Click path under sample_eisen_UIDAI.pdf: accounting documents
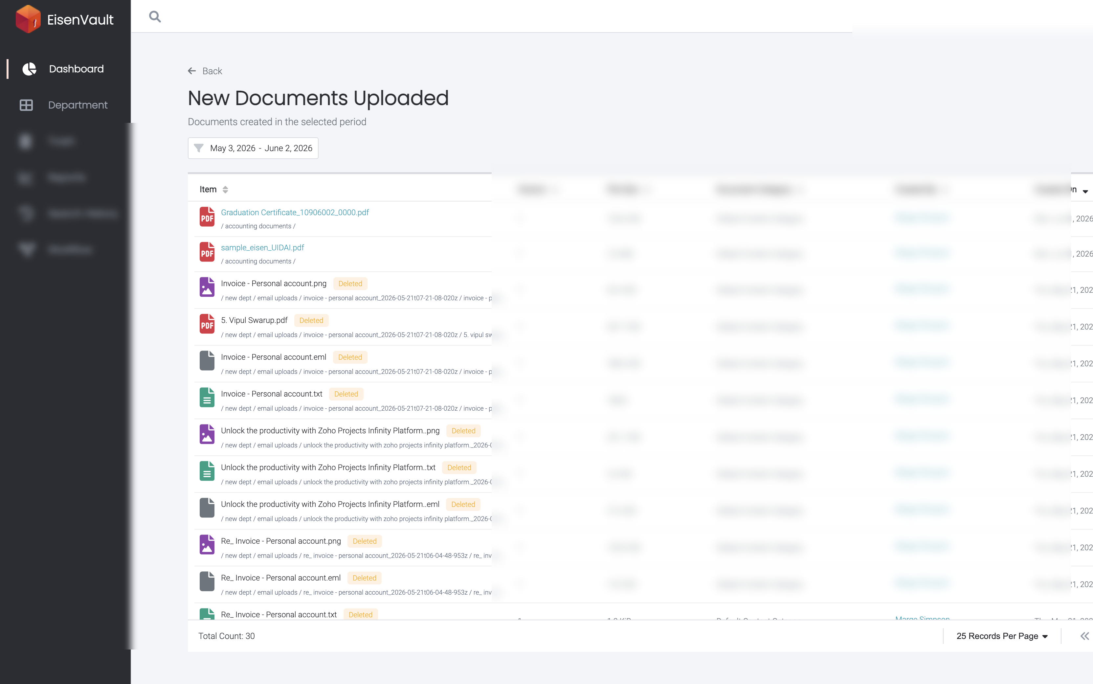1093x684 pixels. tap(258, 262)
